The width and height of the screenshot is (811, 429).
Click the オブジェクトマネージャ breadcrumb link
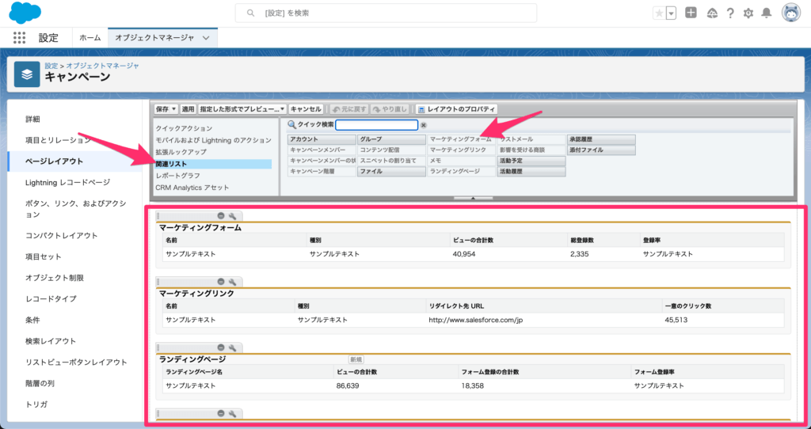(x=103, y=65)
